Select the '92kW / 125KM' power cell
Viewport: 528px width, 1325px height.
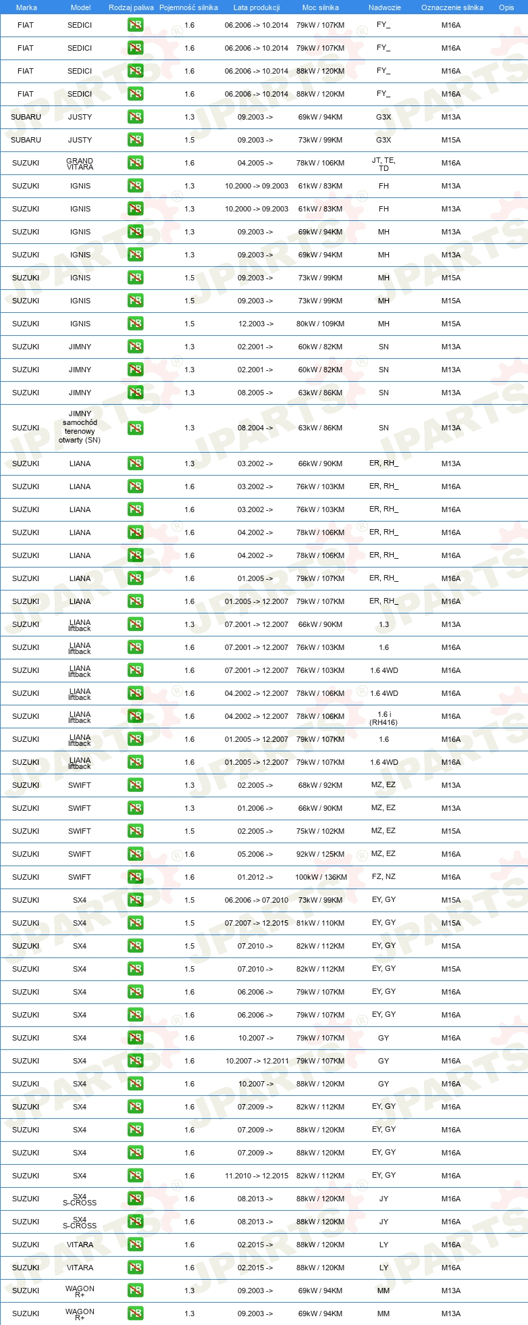[x=320, y=854]
